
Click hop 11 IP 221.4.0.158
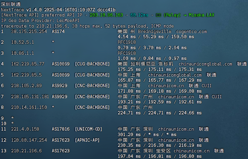pos(25,129)
